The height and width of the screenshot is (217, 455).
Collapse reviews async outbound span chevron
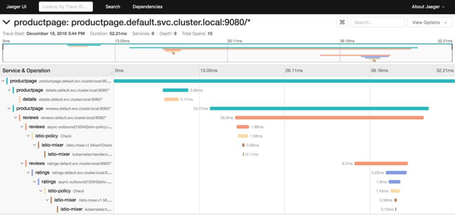point(22,127)
